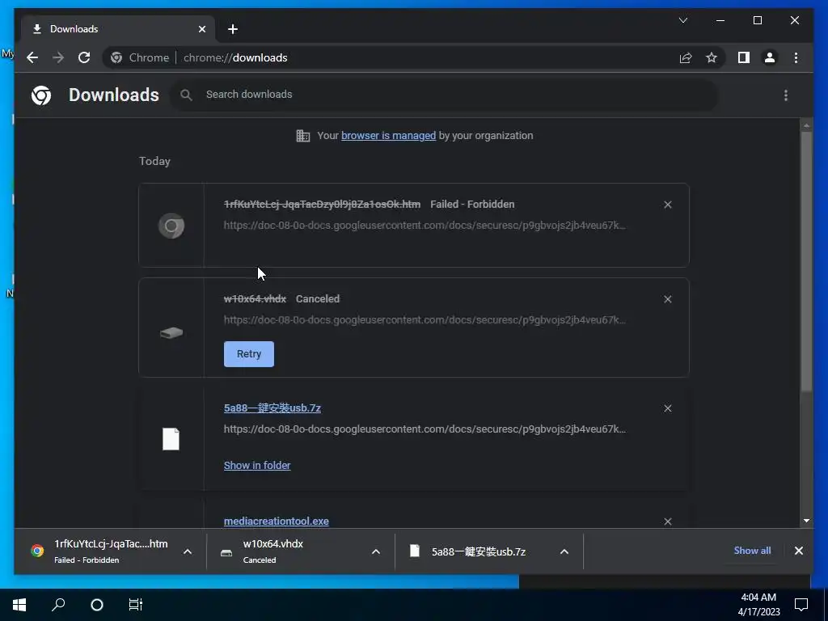Open the notification center icon
This screenshot has width=828, height=621.
click(801, 605)
